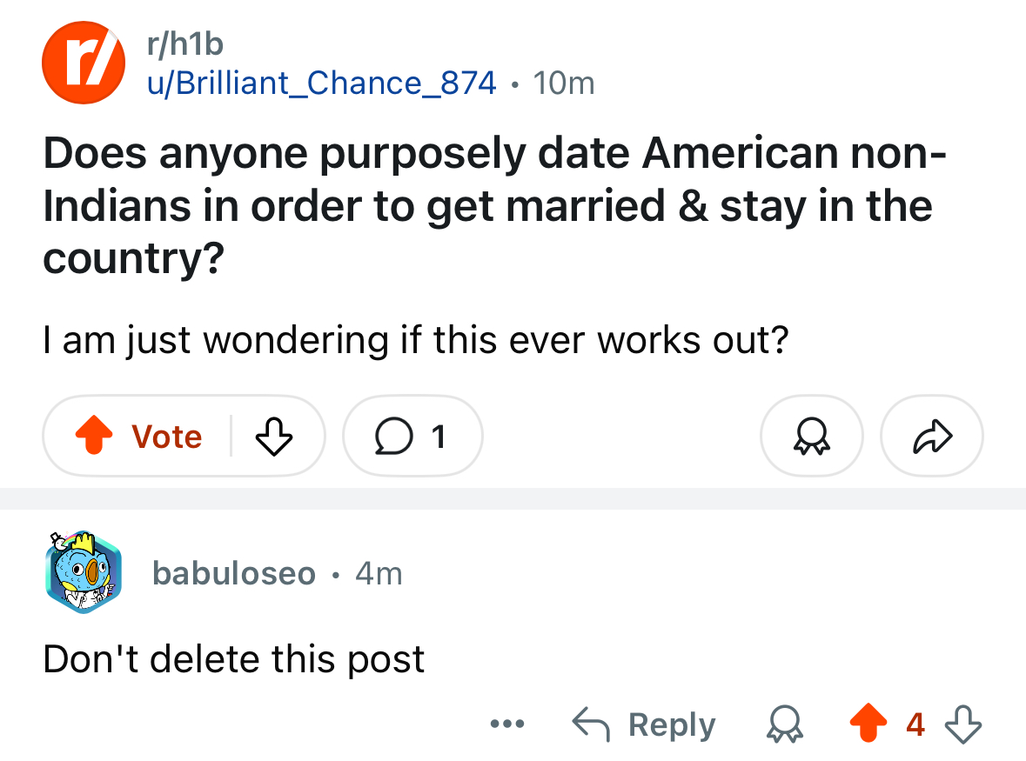
Task: Click the Vote label on post
Action: [x=167, y=436]
